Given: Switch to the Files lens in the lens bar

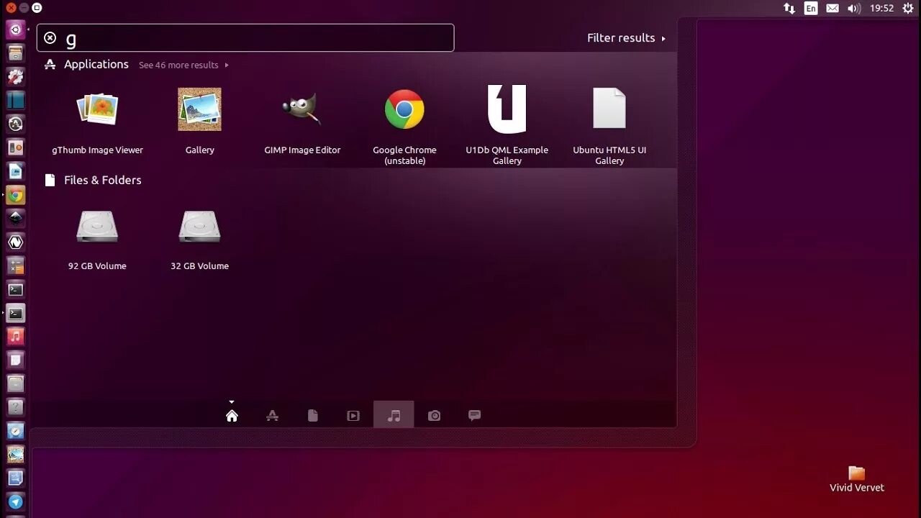Looking at the screenshot, I should pos(312,415).
